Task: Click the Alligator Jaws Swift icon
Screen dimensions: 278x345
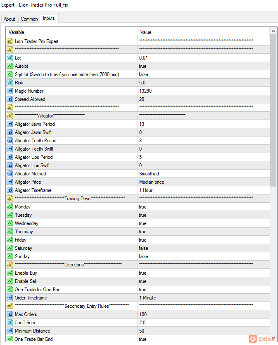Action: (10, 132)
